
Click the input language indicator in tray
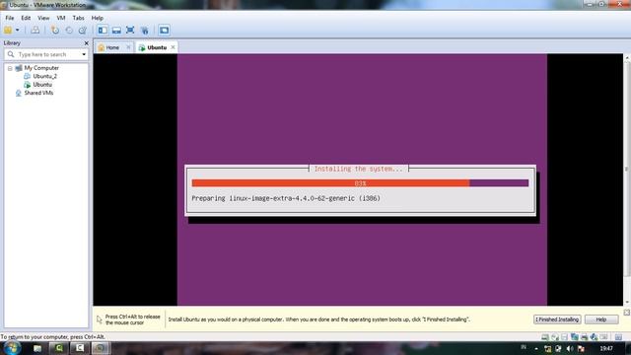[x=524, y=347]
